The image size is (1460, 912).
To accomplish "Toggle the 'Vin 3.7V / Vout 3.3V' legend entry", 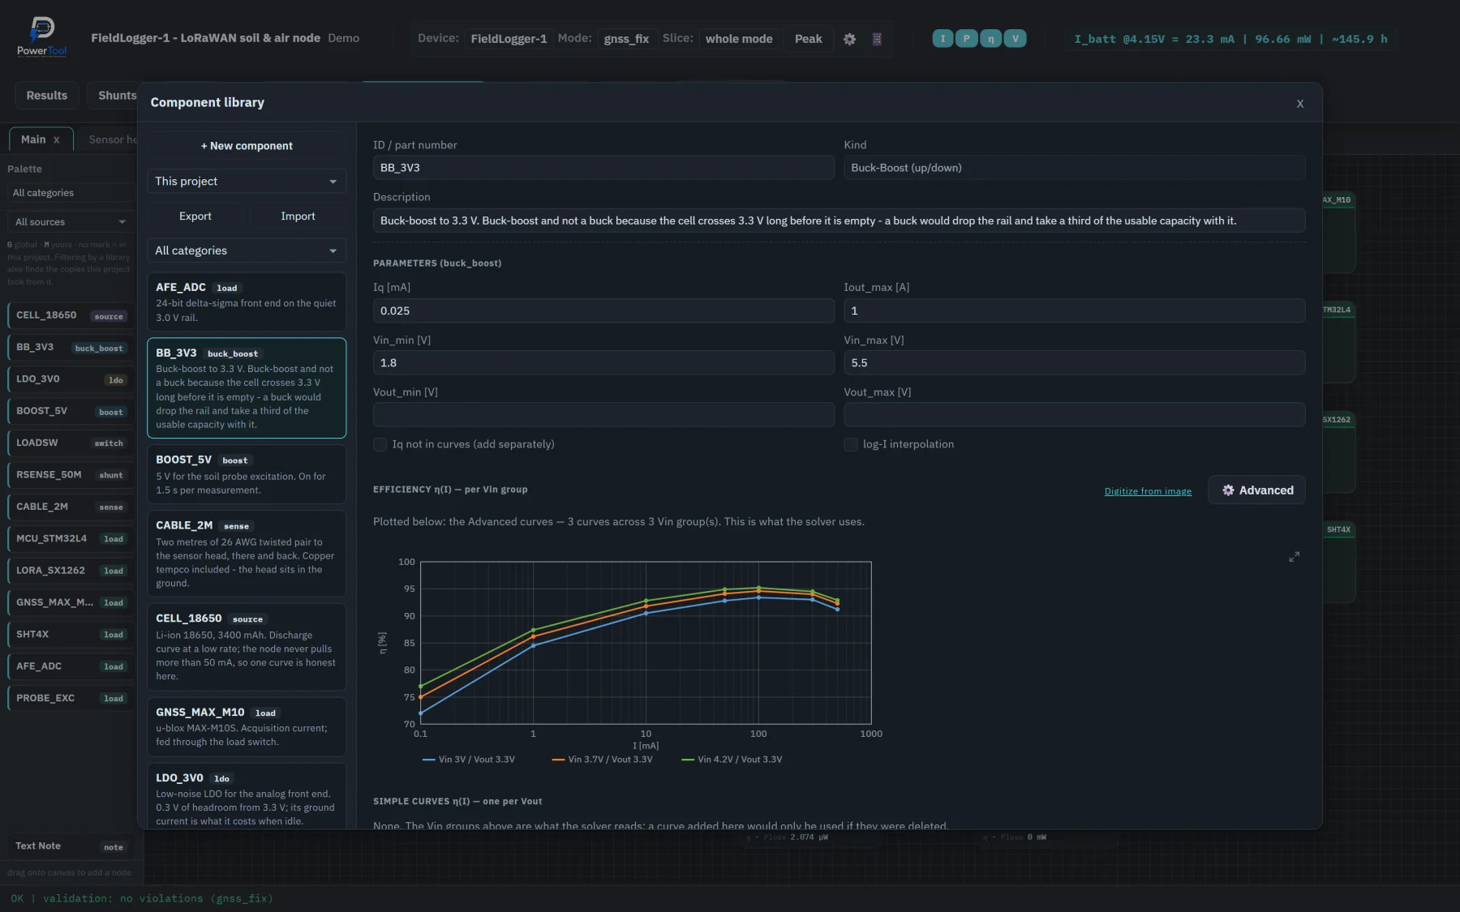I will tap(602, 760).
